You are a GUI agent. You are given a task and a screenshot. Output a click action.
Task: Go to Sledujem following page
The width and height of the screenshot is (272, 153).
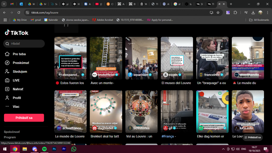tap(20, 71)
